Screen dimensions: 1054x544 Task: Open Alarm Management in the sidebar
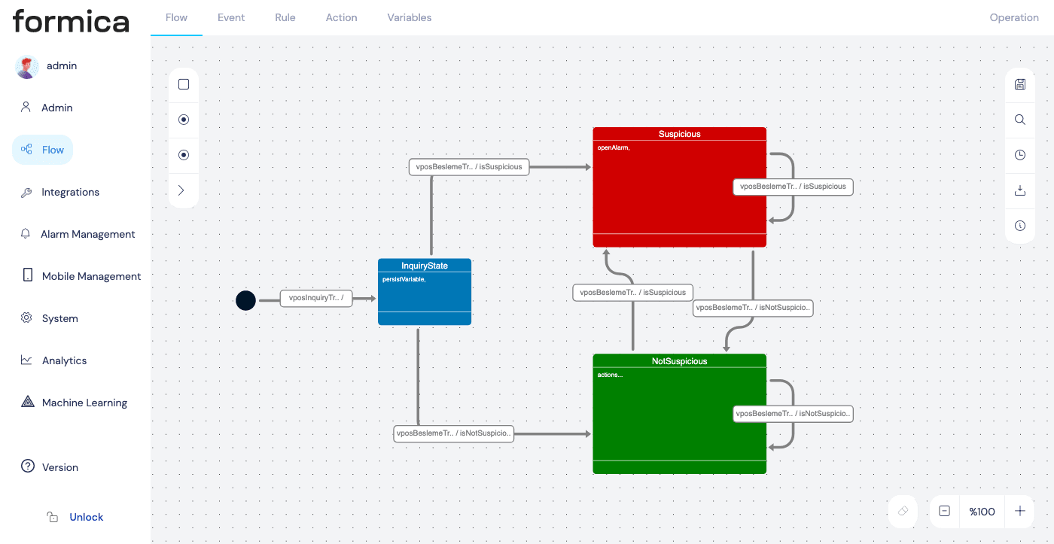[x=87, y=234]
